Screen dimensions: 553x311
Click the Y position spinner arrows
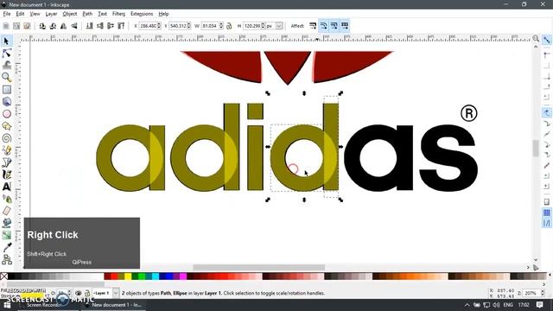point(189,26)
